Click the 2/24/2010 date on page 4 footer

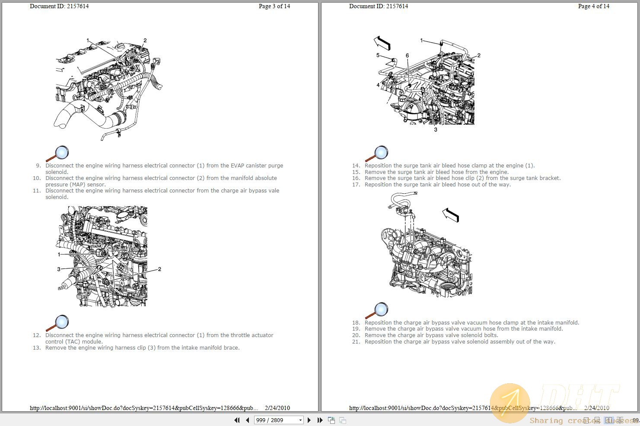tap(597, 408)
